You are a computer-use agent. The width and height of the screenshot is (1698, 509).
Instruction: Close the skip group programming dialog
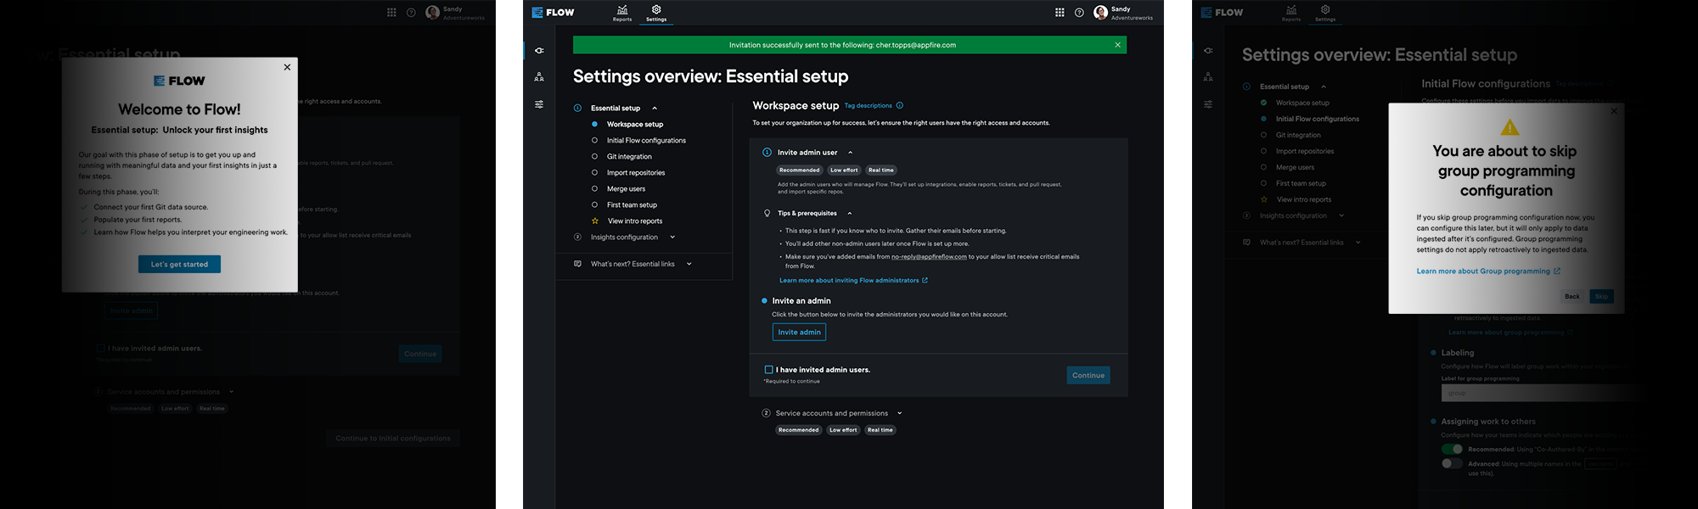[x=1614, y=111]
